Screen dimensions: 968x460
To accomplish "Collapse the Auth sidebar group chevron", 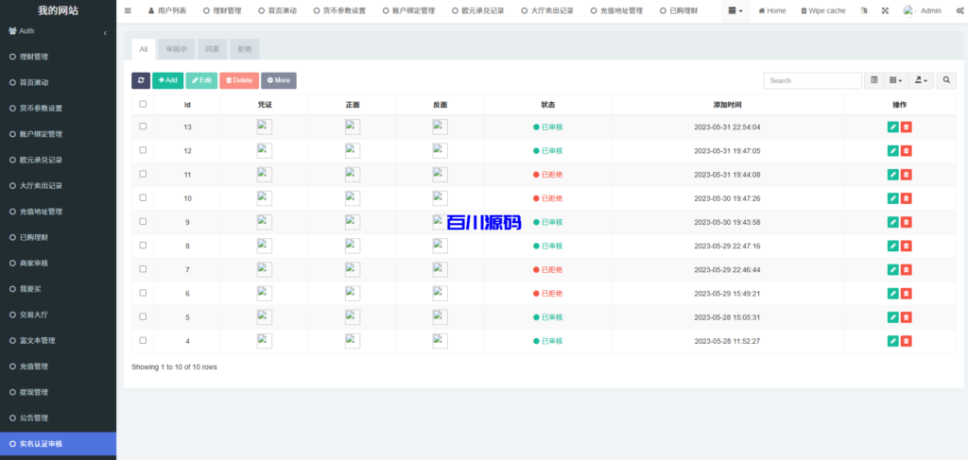I will click(x=105, y=33).
